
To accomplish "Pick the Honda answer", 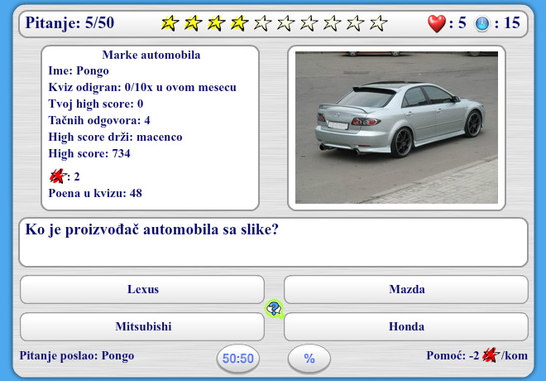I will tap(406, 326).
